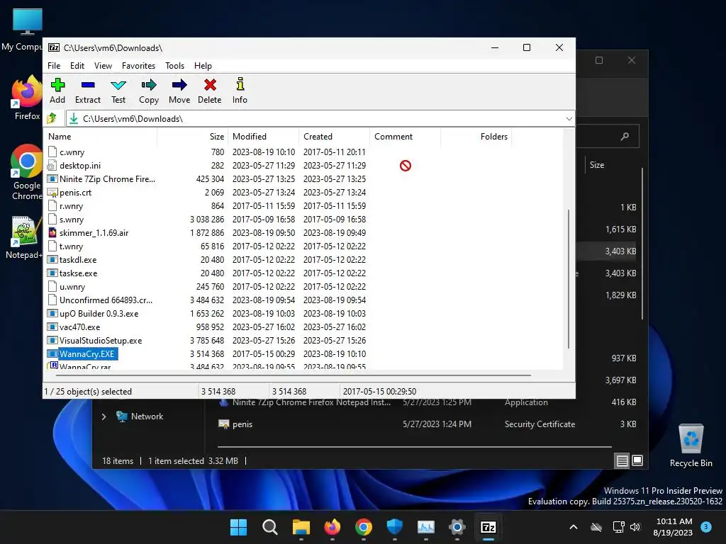
Task: Sort by the Modified column header
Action: pos(264,137)
